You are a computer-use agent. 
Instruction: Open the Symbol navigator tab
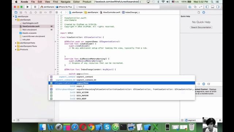click(21, 12)
